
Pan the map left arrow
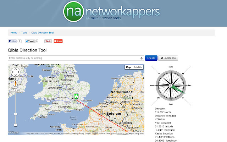(13, 72)
